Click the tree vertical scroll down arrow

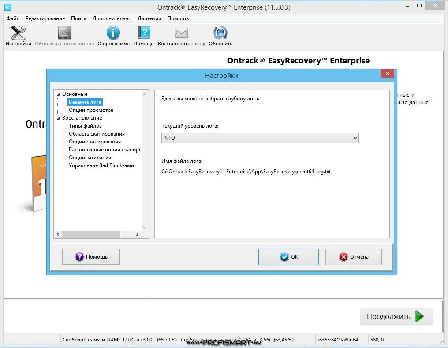coord(145,227)
